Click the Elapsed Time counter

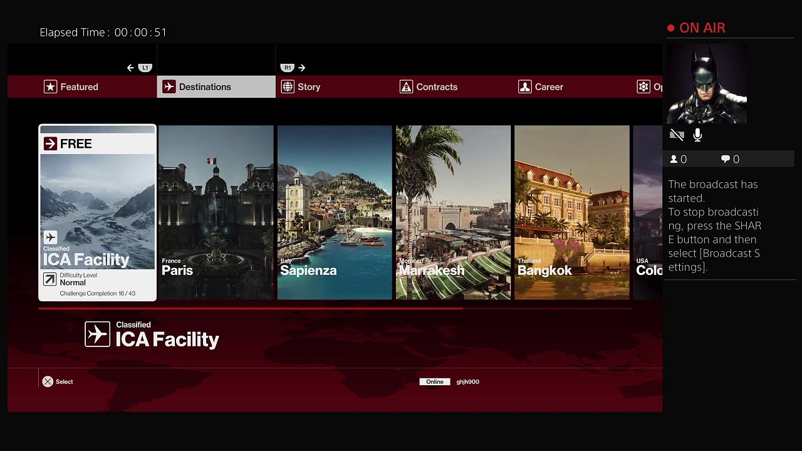click(103, 33)
